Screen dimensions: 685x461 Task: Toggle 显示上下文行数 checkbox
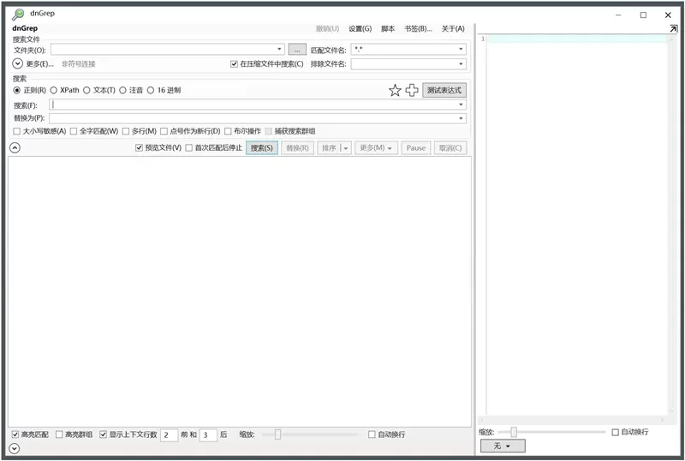tap(103, 434)
